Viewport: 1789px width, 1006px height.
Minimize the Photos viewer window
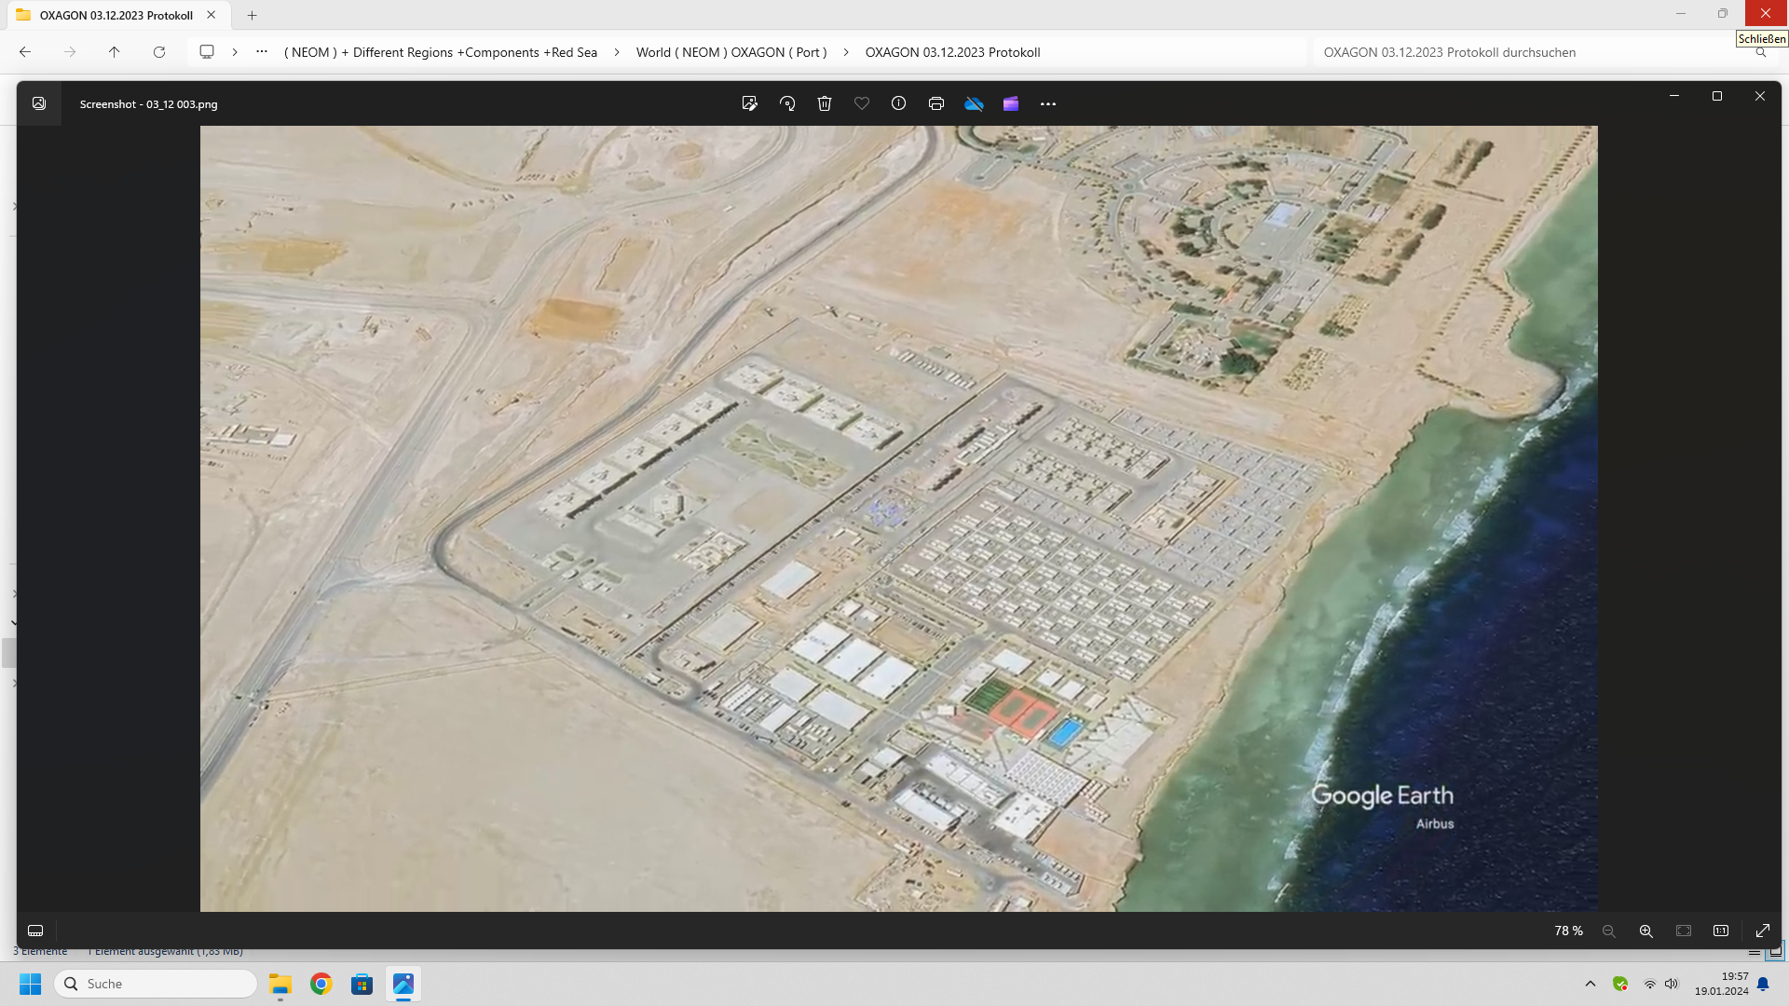click(x=1674, y=96)
